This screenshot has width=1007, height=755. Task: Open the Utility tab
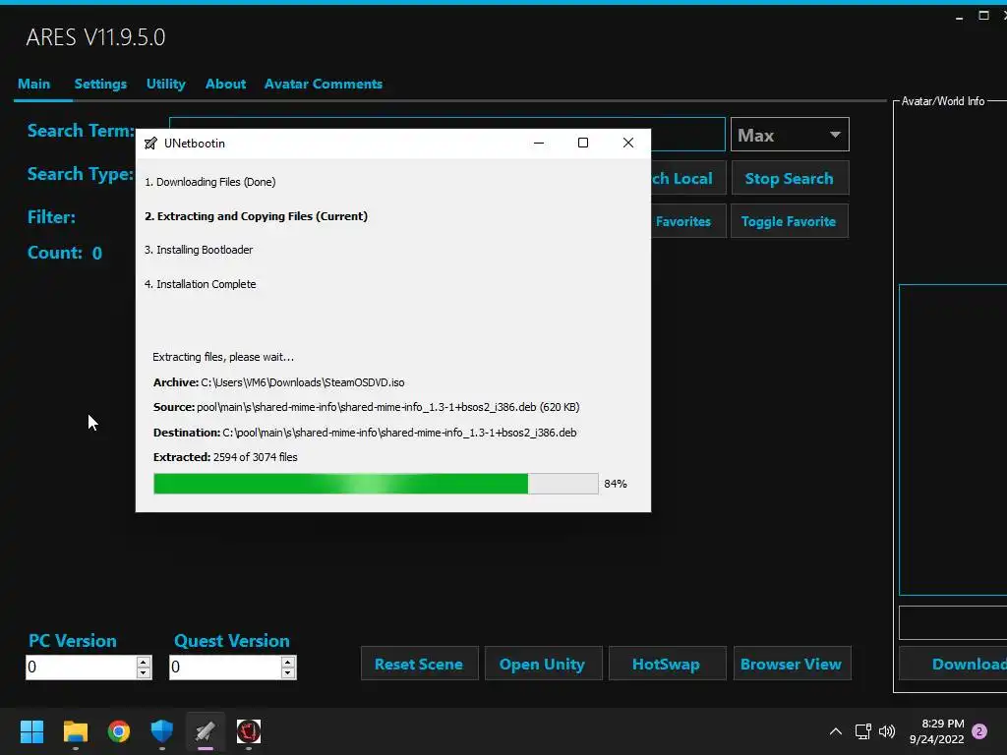(x=165, y=85)
